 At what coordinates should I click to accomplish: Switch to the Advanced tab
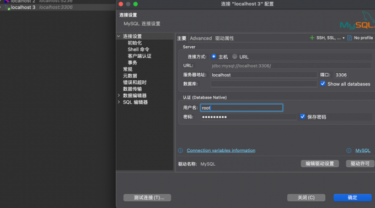pyautogui.click(x=201, y=38)
